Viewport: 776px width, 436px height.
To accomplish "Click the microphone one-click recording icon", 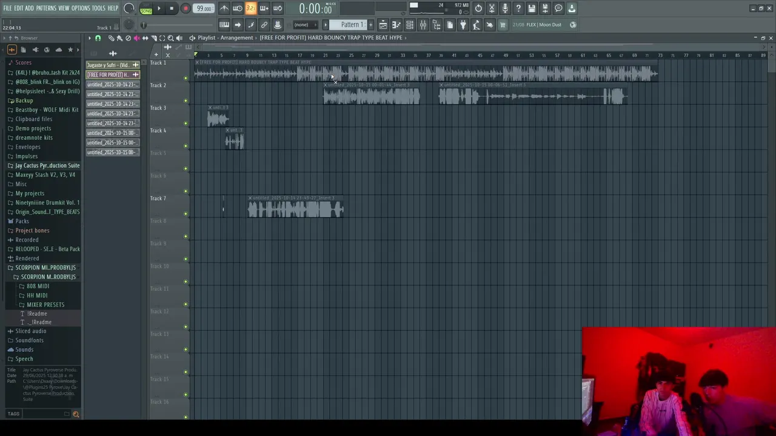I will (505, 8).
